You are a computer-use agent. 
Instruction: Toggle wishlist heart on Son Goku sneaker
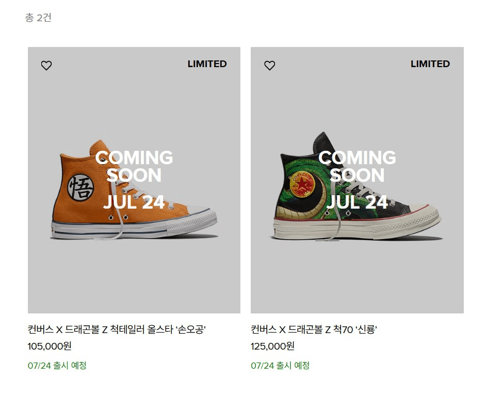(46, 65)
